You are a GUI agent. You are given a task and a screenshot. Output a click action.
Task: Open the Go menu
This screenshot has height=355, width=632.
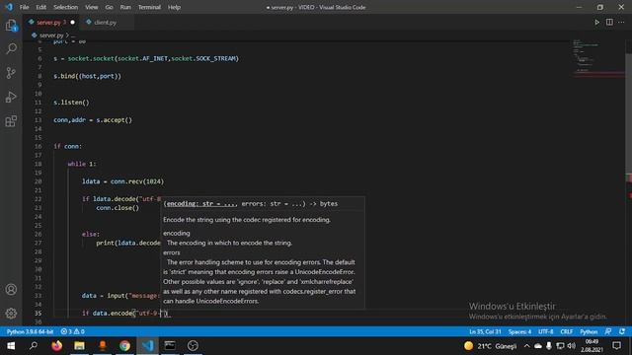(x=110, y=7)
